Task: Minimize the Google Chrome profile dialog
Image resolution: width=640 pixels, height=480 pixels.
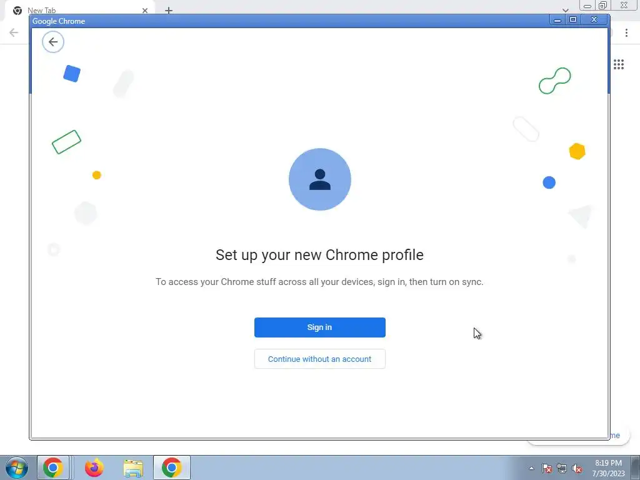Action: tap(557, 19)
